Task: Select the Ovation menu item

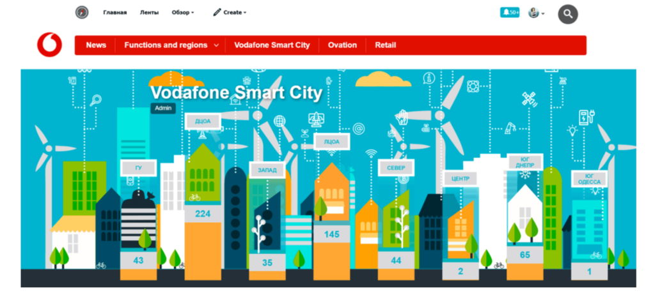Action: (x=342, y=45)
